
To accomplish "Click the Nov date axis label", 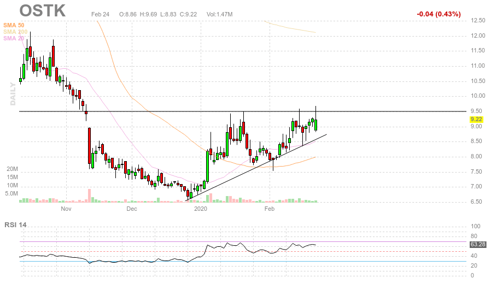I will point(66,209).
